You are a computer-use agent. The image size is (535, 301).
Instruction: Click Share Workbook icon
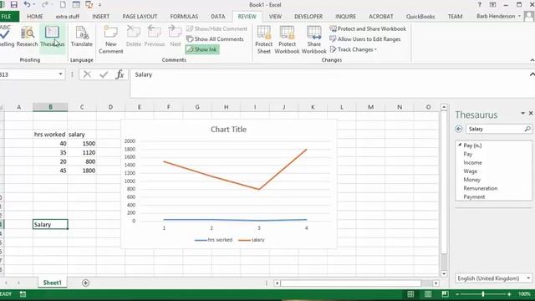tap(314, 40)
